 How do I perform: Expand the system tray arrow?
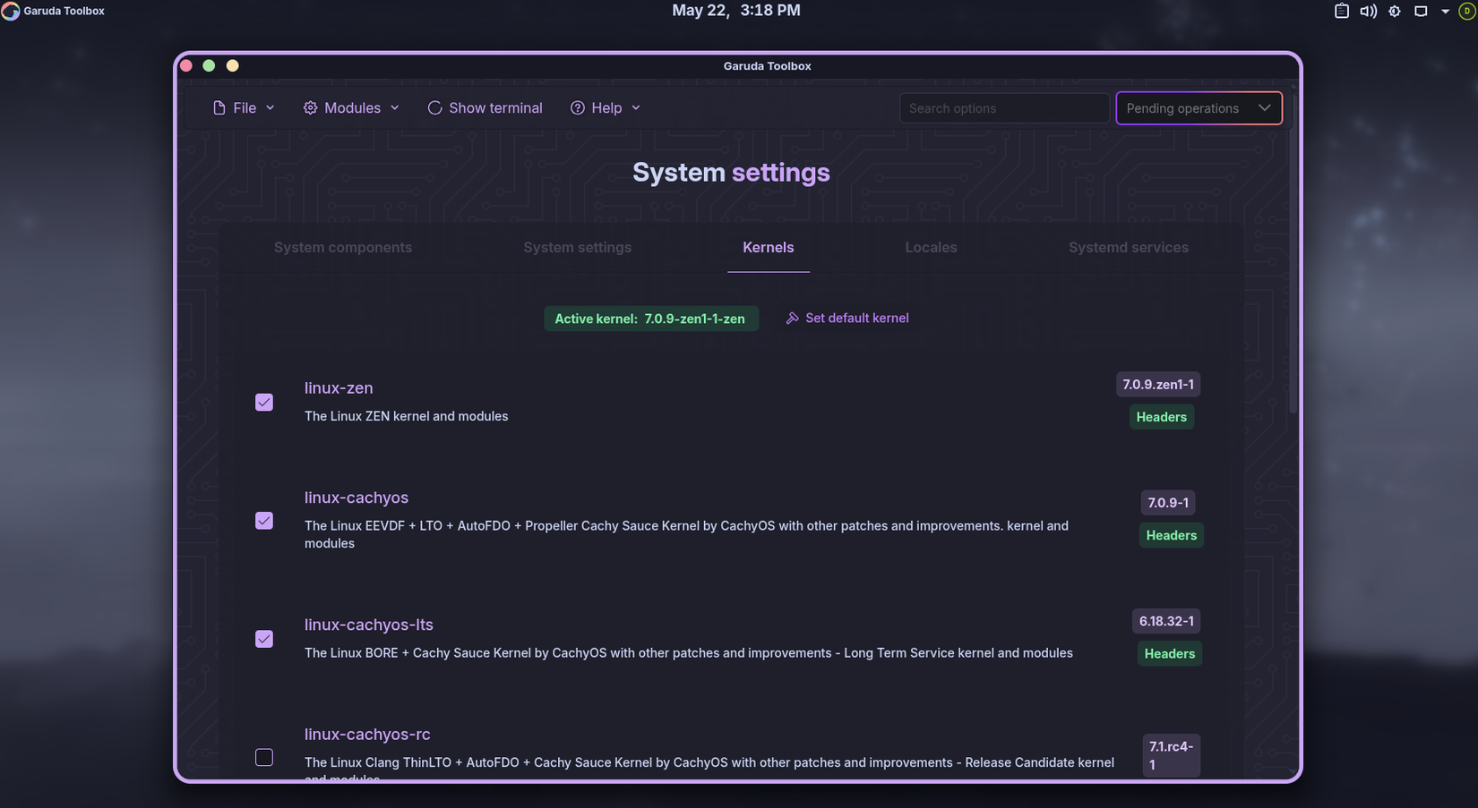tap(1445, 12)
